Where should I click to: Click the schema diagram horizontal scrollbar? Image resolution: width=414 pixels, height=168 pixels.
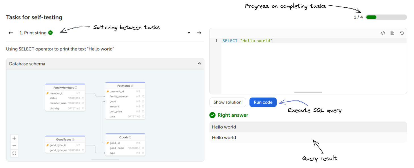pyautogui.click(x=105, y=160)
